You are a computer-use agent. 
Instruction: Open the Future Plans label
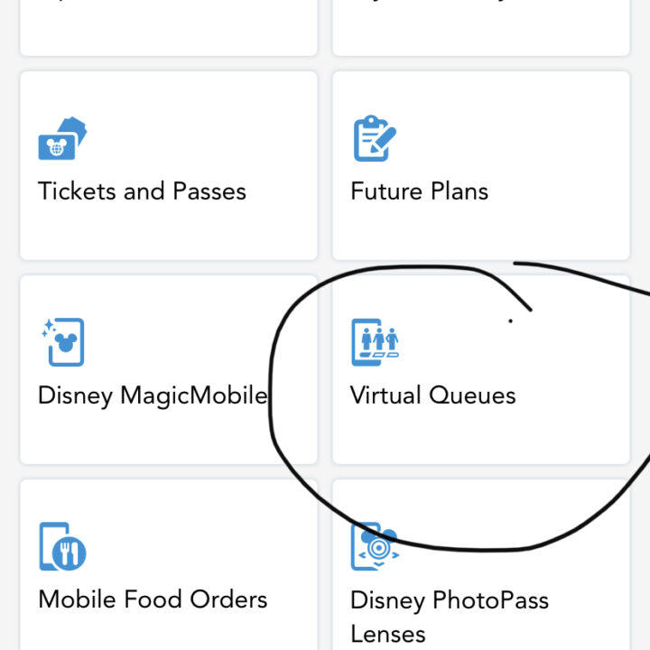[x=420, y=191]
